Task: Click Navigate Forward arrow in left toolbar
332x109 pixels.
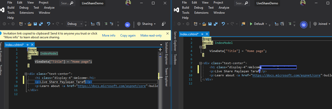Action: coord(13,24)
